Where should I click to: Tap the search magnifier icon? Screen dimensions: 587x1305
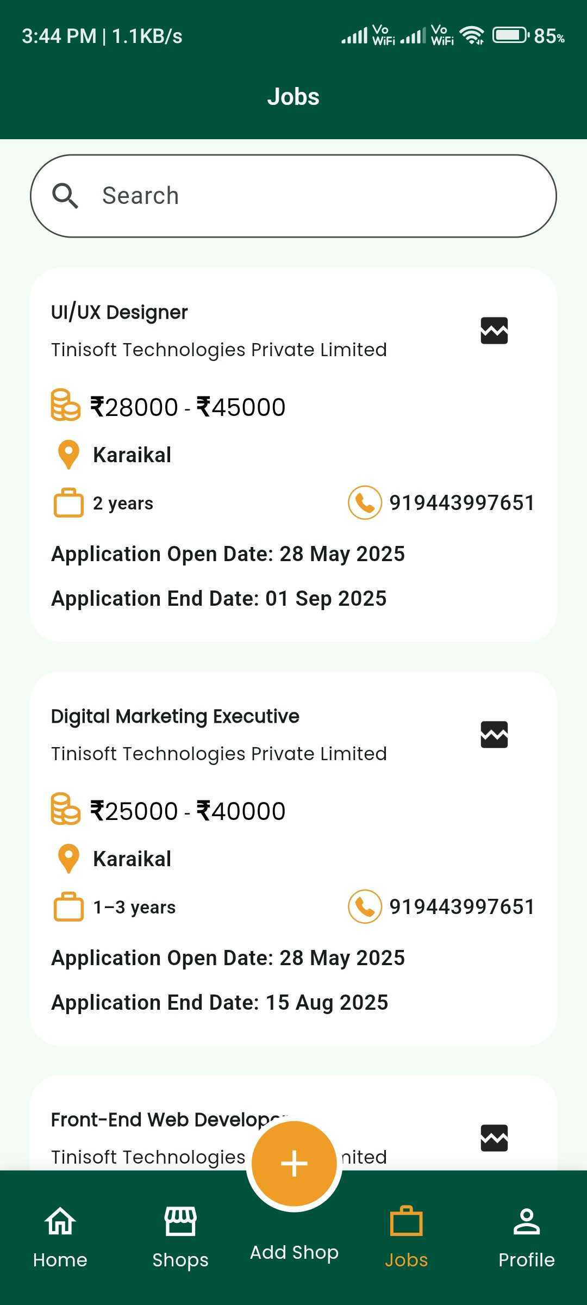click(65, 196)
